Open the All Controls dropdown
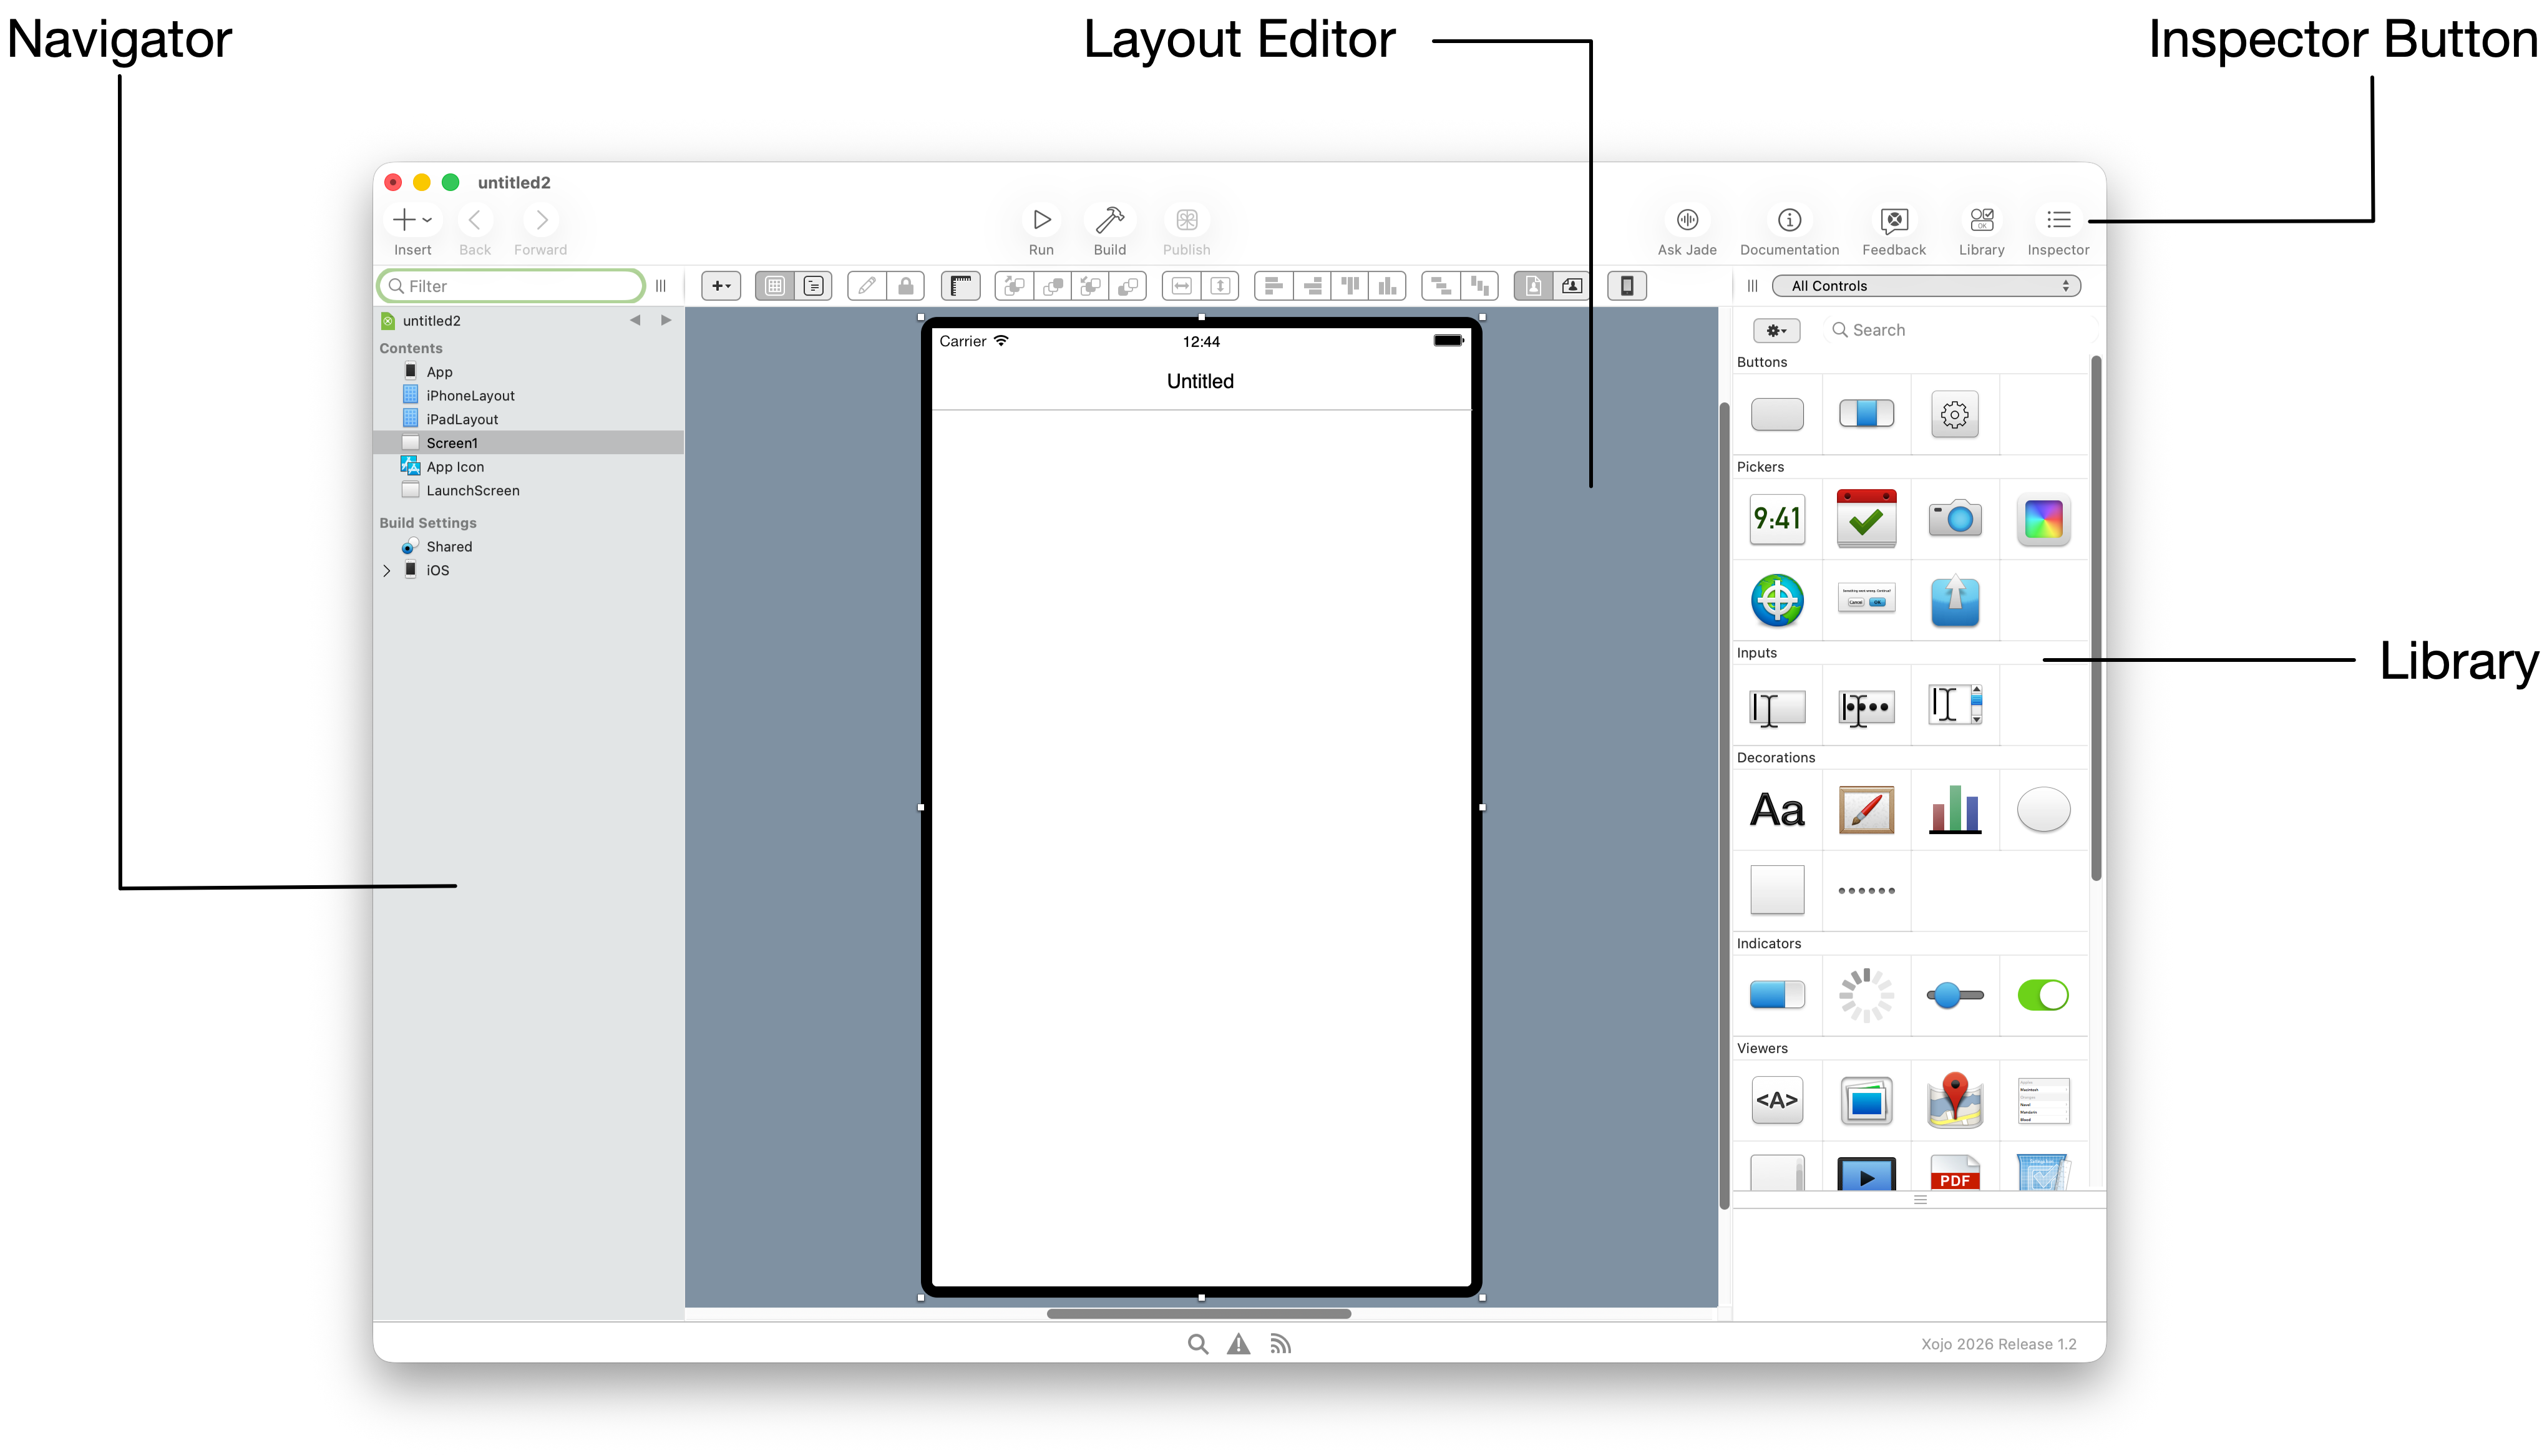The image size is (2547, 1456). (1925, 286)
